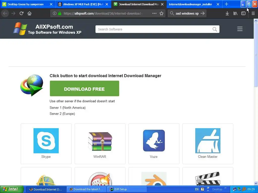The image size is (258, 193).
Task: Close the Download Internet Download Manager tab
Action: [x=162, y=4]
